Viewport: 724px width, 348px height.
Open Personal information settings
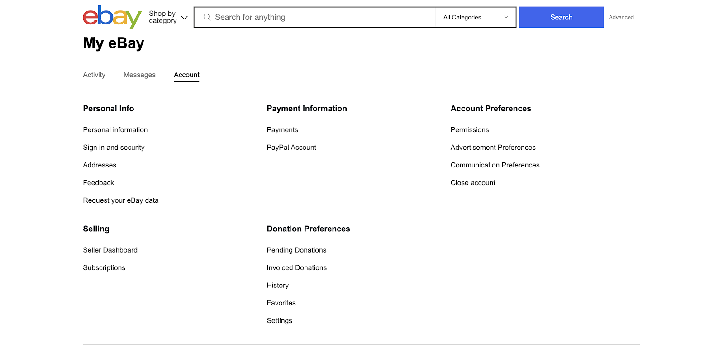pos(115,130)
